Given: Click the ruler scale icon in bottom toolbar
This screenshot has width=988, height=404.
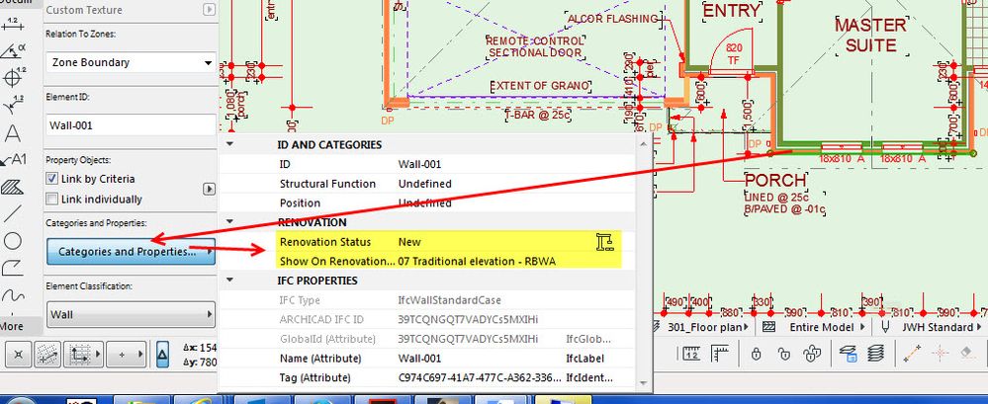Looking at the screenshot, I should 691,354.
